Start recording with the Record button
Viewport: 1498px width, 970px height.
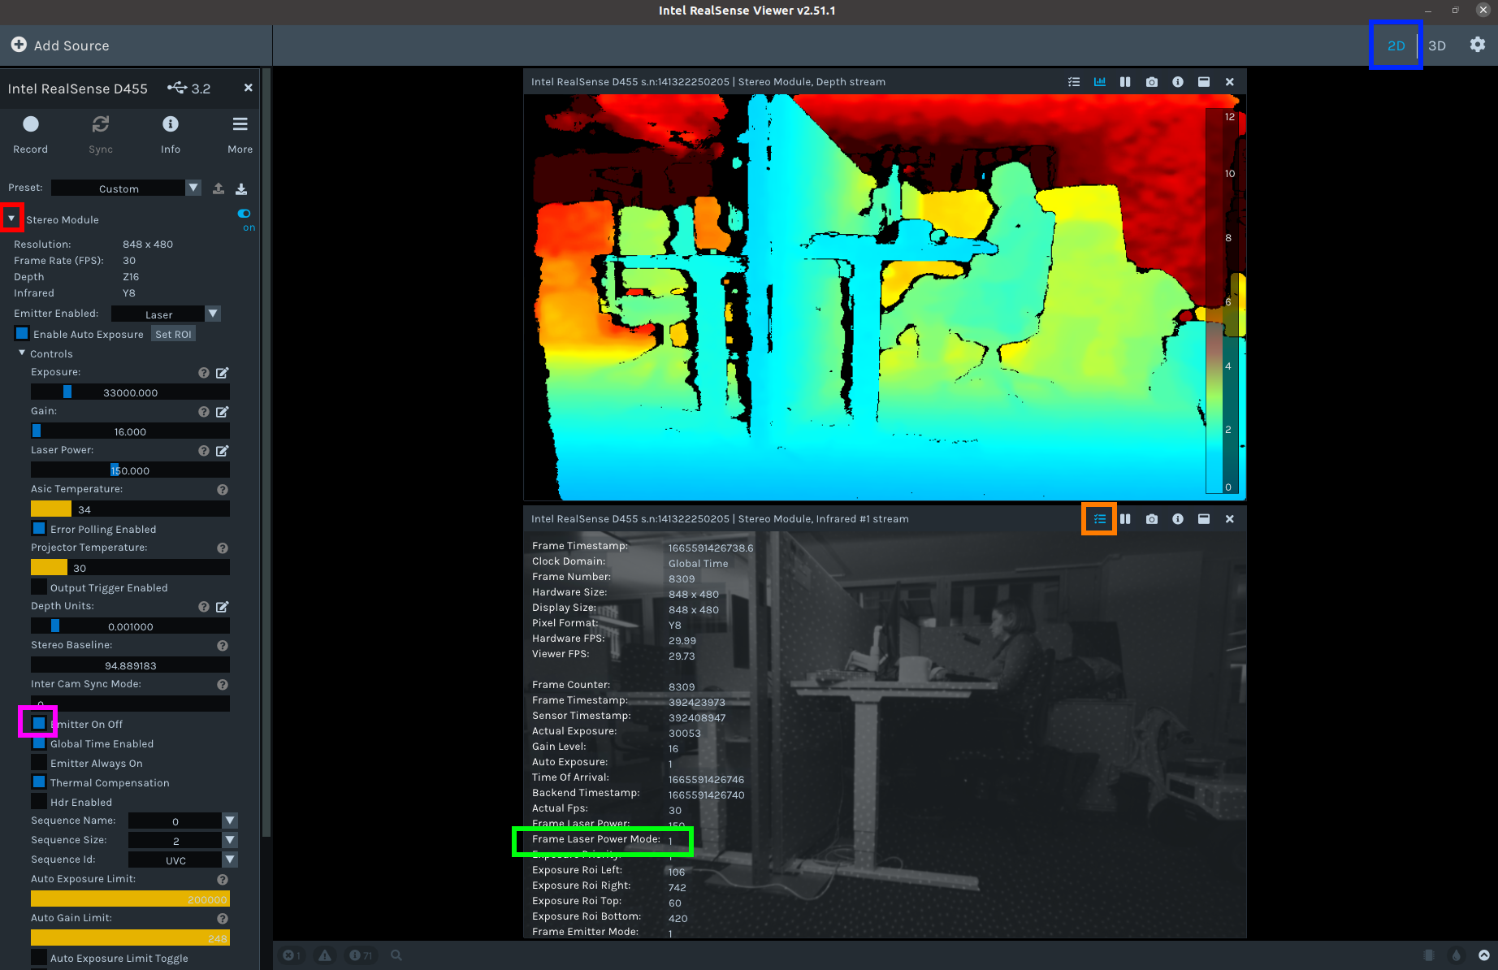(x=30, y=132)
